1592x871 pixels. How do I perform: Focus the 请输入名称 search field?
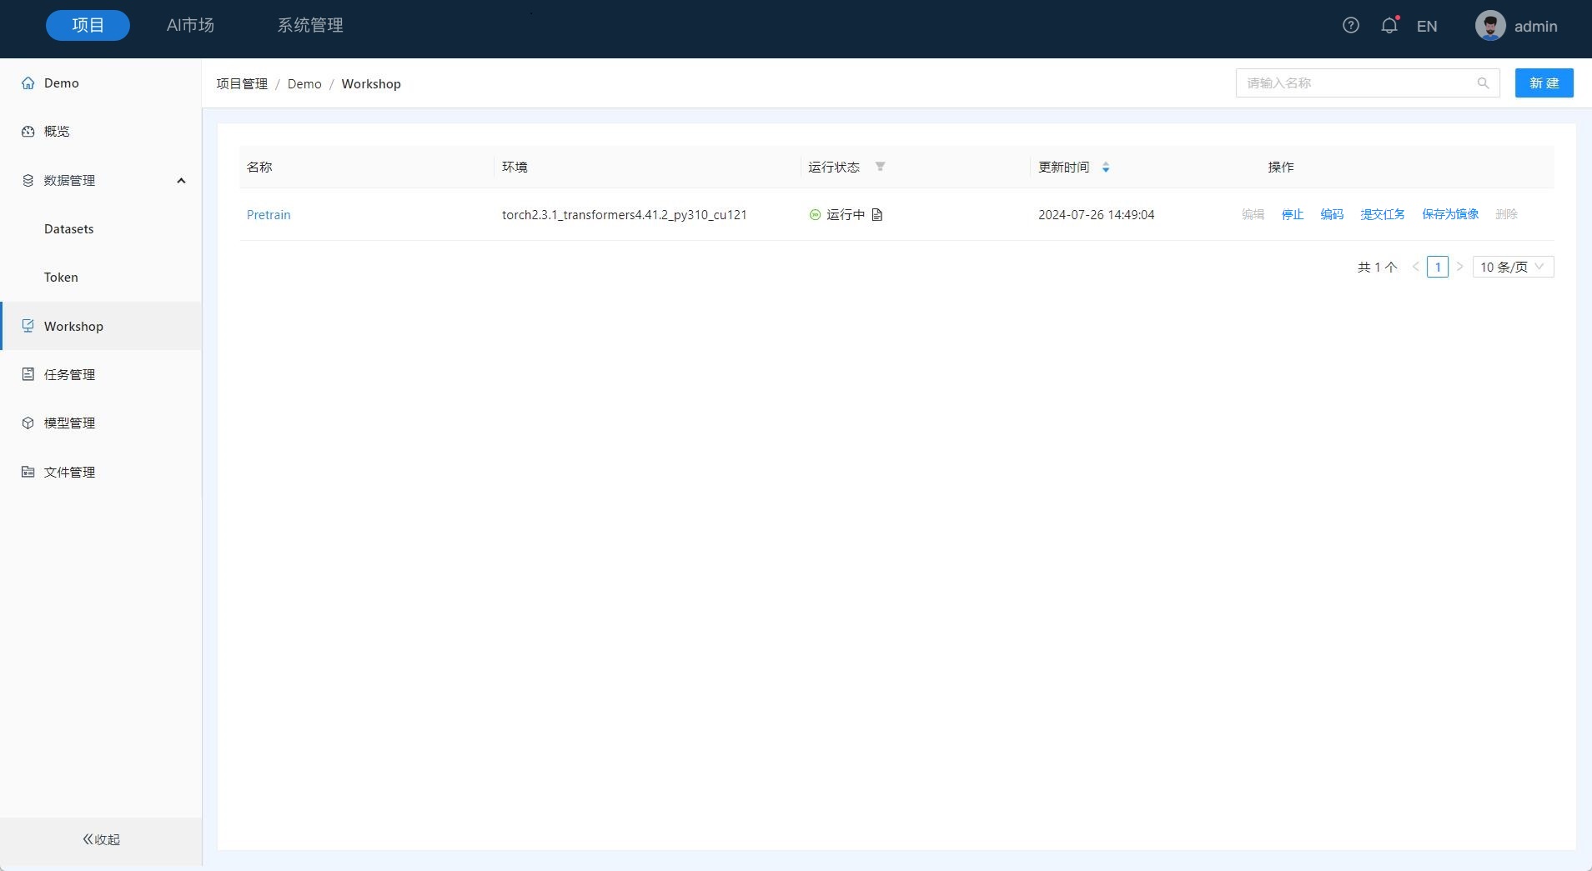click(x=1355, y=83)
